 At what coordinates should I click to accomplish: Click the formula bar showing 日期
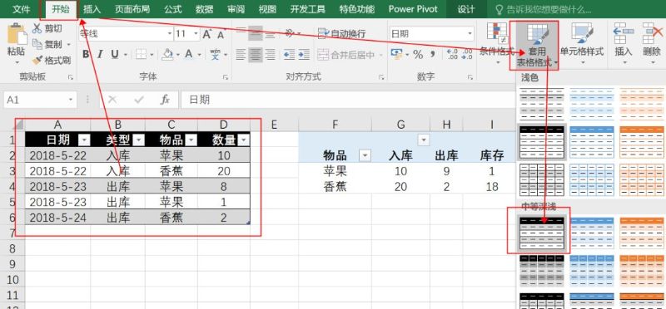(x=348, y=100)
